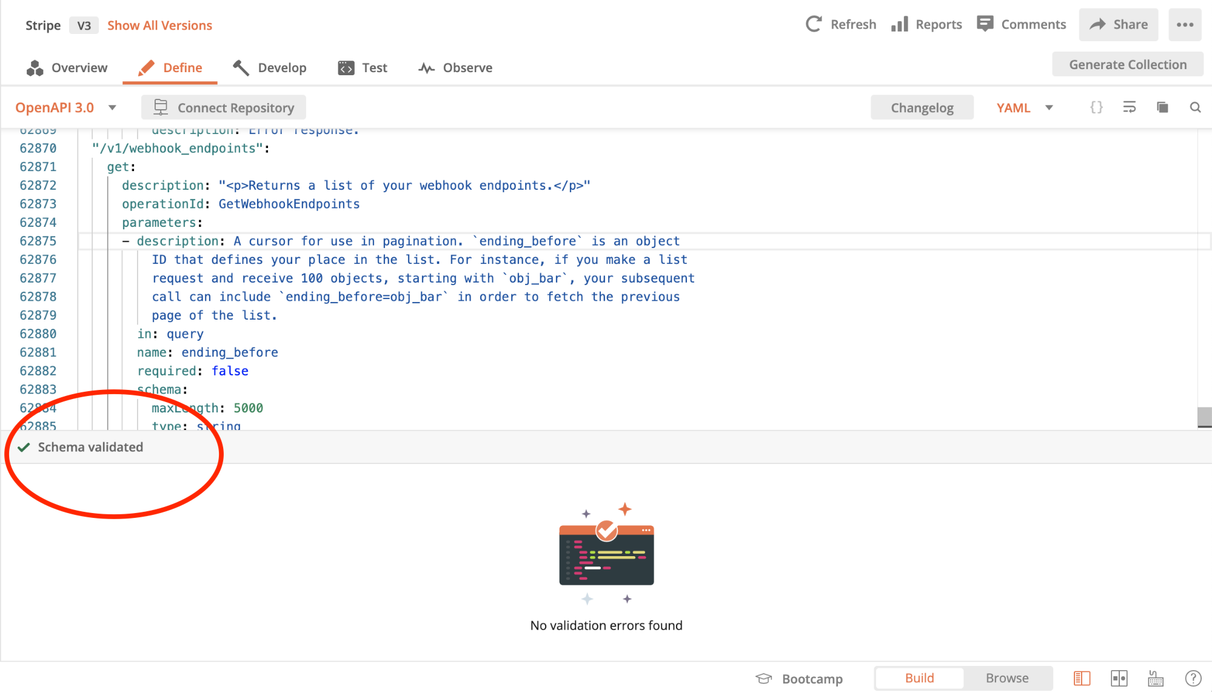Toggle the word wrap icon
The height and width of the screenshot is (692, 1212).
click(x=1129, y=107)
